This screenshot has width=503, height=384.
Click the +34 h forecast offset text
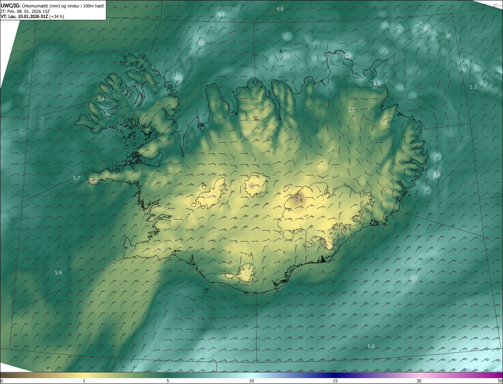coord(57,16)
